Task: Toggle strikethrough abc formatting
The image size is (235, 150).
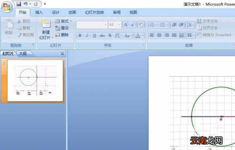Action: click(102, 35)
